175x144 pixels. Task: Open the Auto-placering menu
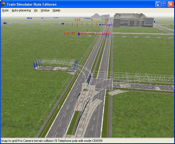pos(21,10)
